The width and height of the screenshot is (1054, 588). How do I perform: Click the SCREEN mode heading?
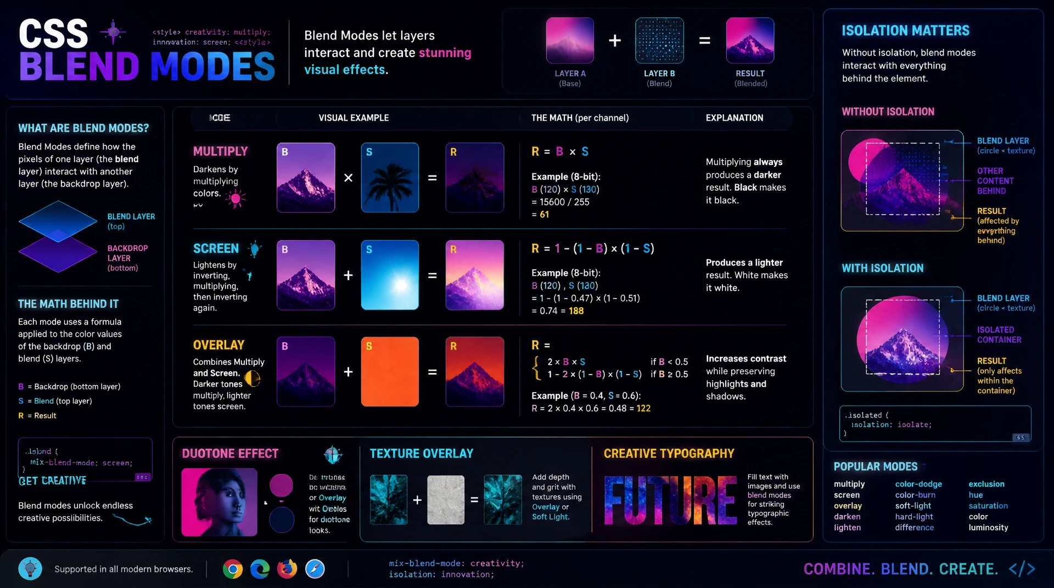point(216,248)
